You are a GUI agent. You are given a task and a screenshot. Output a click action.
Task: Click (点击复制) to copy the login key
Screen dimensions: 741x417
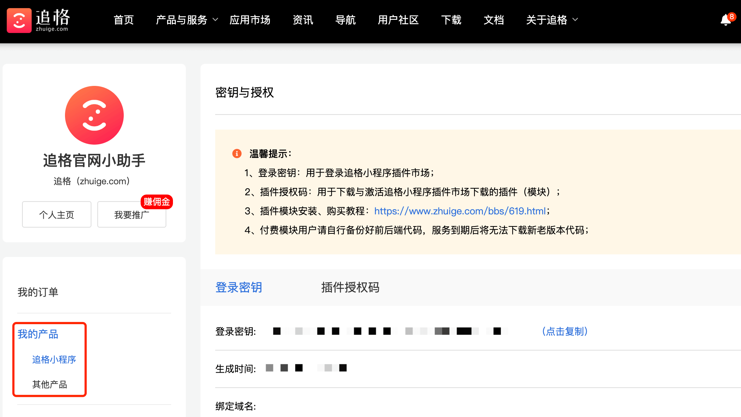click(565, 331)
